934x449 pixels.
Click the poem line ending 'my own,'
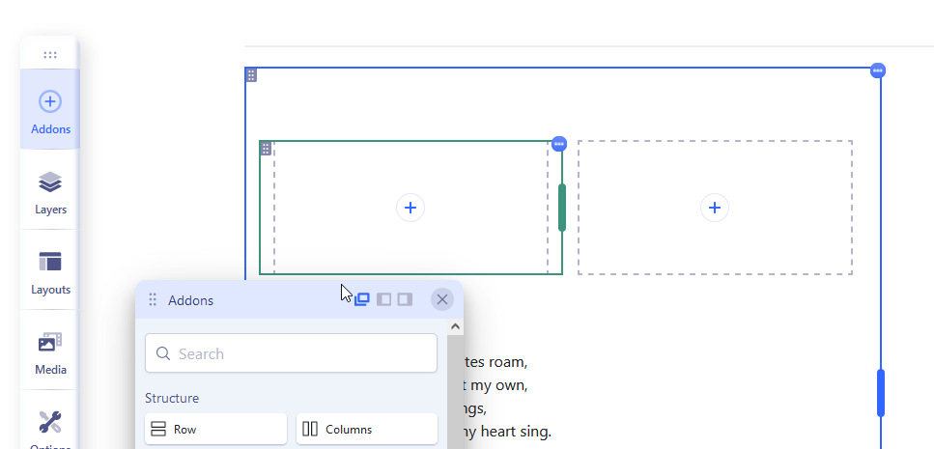495,384
